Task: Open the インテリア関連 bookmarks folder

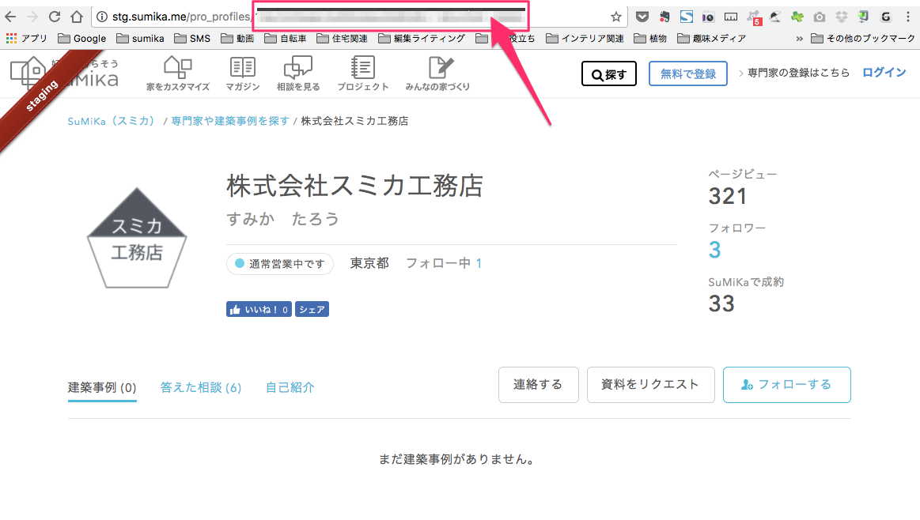Action: 585,38
